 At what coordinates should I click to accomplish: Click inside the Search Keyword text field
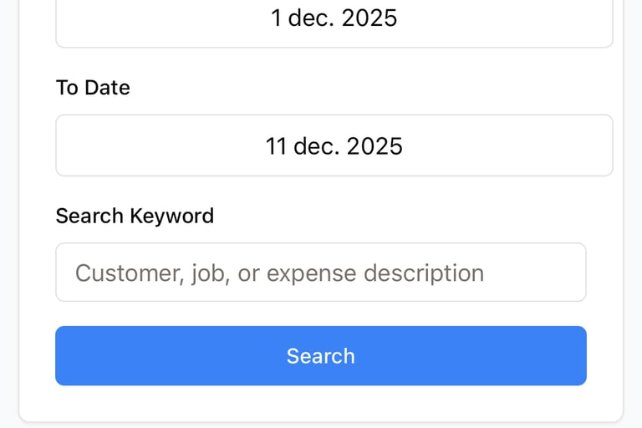pyautogui.click(x=321, y=273)
